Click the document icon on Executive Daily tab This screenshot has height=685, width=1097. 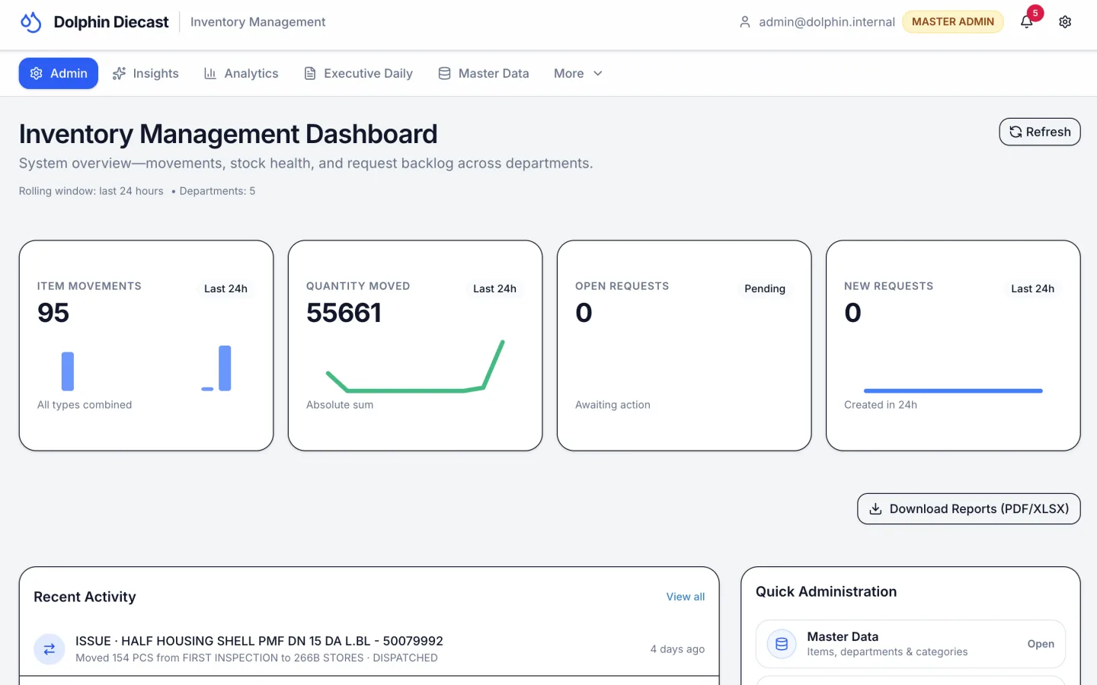click(x=310, y=73)
